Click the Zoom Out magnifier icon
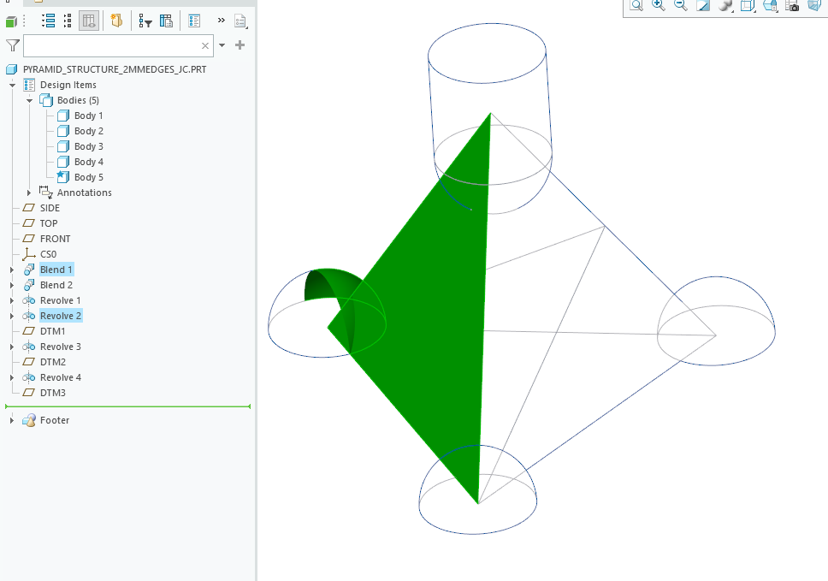Screen dimensions: 828x581 click(x=681, y=5)
